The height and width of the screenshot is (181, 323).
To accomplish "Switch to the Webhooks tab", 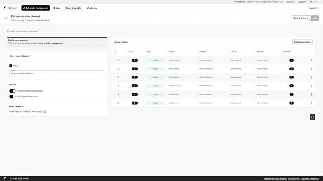I will [x=92, y=8].
